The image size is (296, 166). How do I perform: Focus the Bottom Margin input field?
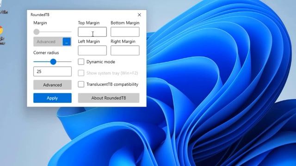point(125,32)
